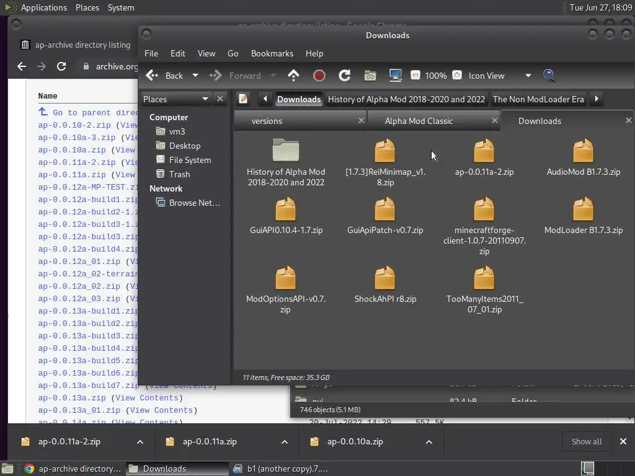Toggle the text location entry pencil icon
Screen dimensions: 635x476
[243, 99]
